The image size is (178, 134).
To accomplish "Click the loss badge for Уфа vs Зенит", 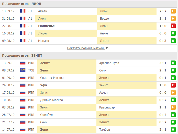I will coord(173,85).
